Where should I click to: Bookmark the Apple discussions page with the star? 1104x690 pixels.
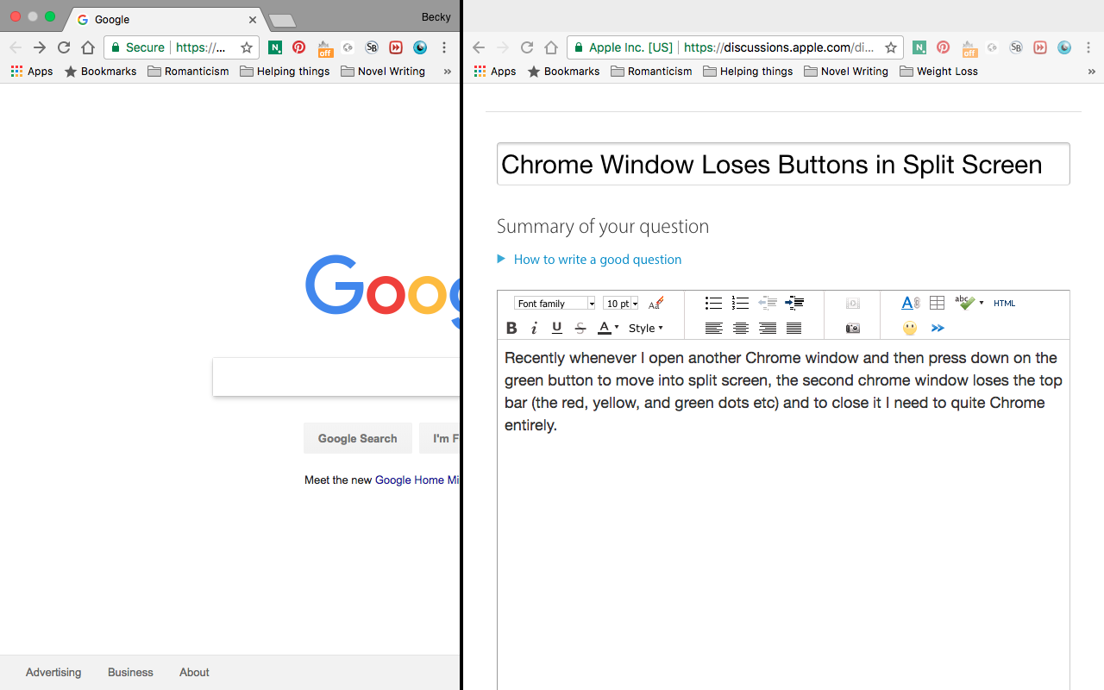[x=891, y=47]
